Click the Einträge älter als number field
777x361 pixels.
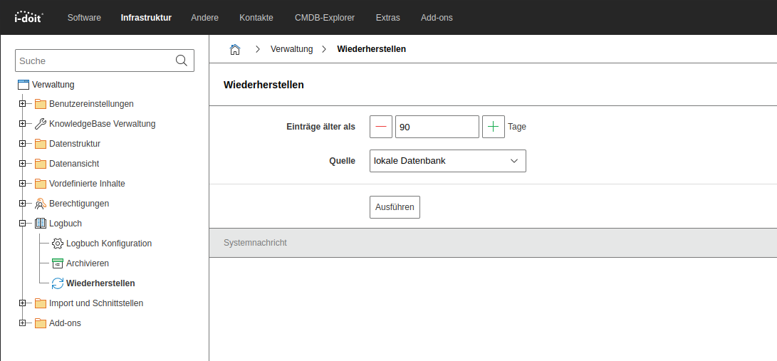pos(437,127)
